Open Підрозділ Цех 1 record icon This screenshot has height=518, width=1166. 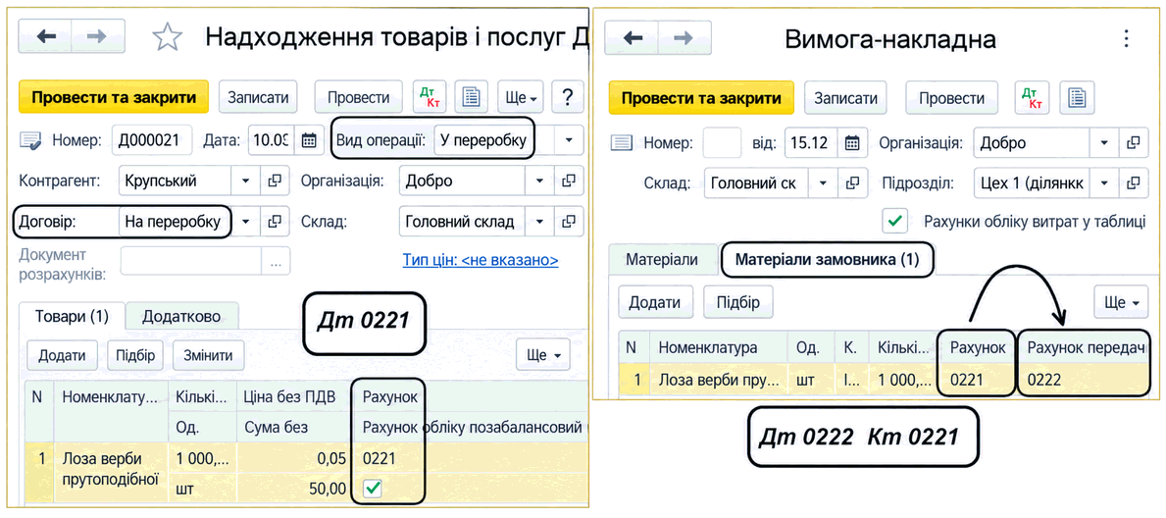[1134, 182]
